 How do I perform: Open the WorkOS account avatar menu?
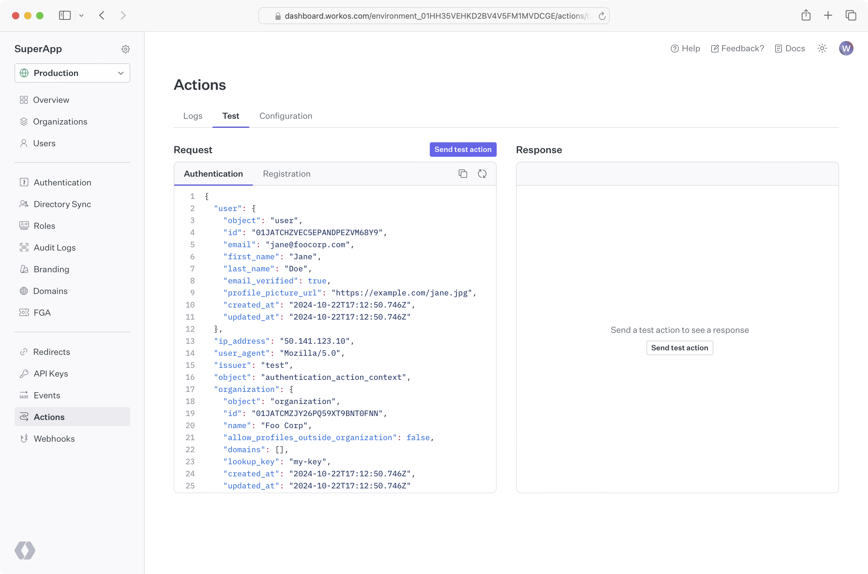click(846, 48)
